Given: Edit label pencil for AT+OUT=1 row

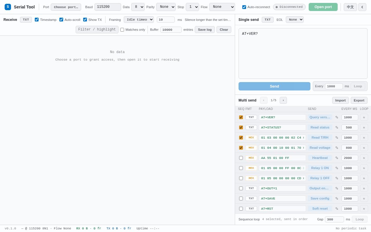Looking at the screenshot, I should [x=337, y=188].
